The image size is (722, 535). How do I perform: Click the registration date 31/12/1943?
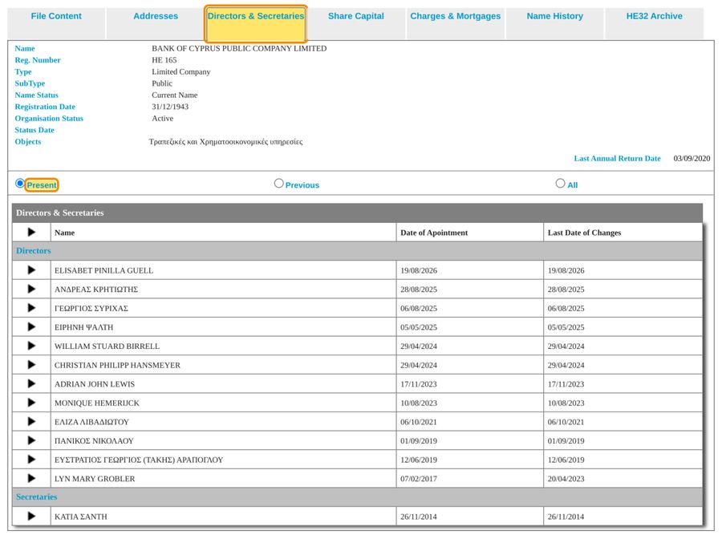tap(170, 107)
